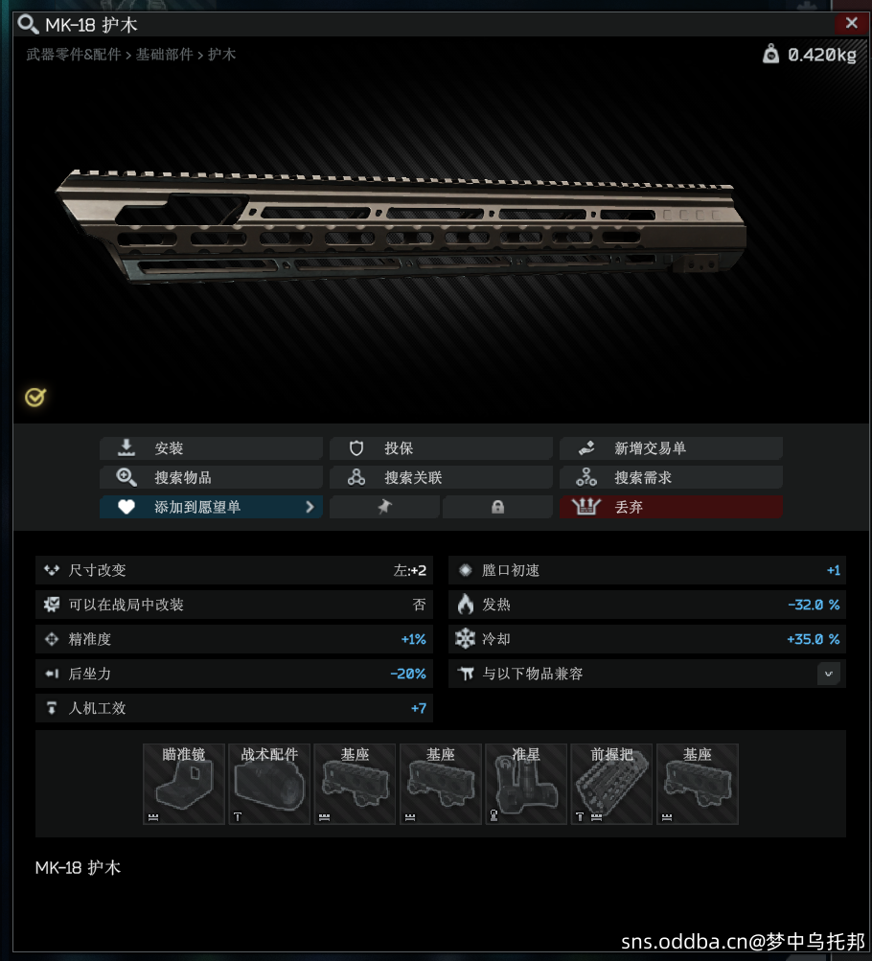Select the 准星 front sight slot
Image resolution: width=872 pixels, height=961 pixels.
(x=526, y=784)
